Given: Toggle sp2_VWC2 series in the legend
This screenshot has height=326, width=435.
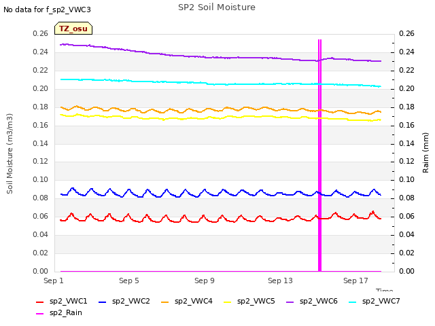Looking at the screenshot, I should point(124,301).
